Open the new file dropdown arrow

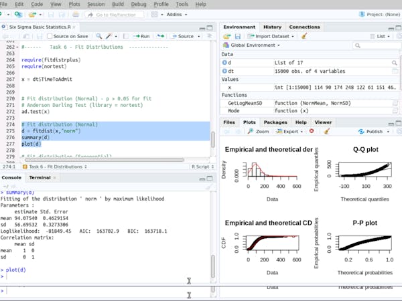[8, 15]
